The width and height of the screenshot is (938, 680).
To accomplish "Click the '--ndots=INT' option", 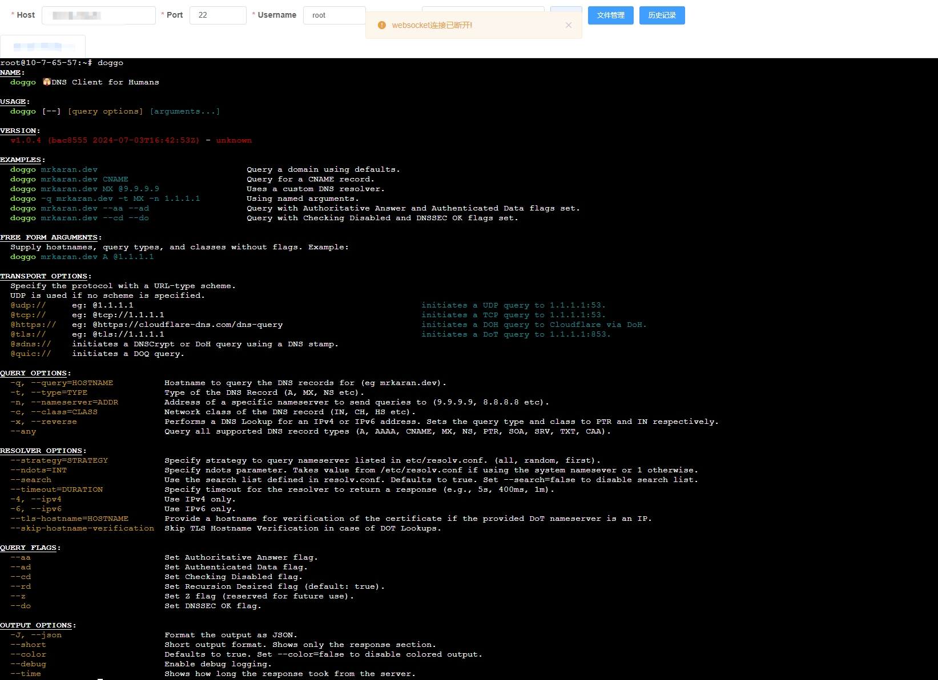I will click(x=38, y=470).
